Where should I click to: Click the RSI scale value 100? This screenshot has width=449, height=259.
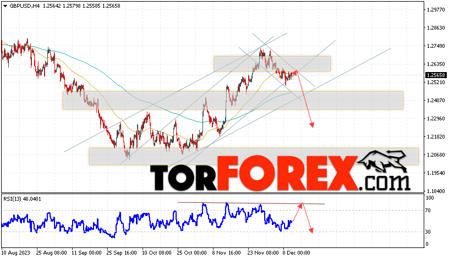[430, 198]
